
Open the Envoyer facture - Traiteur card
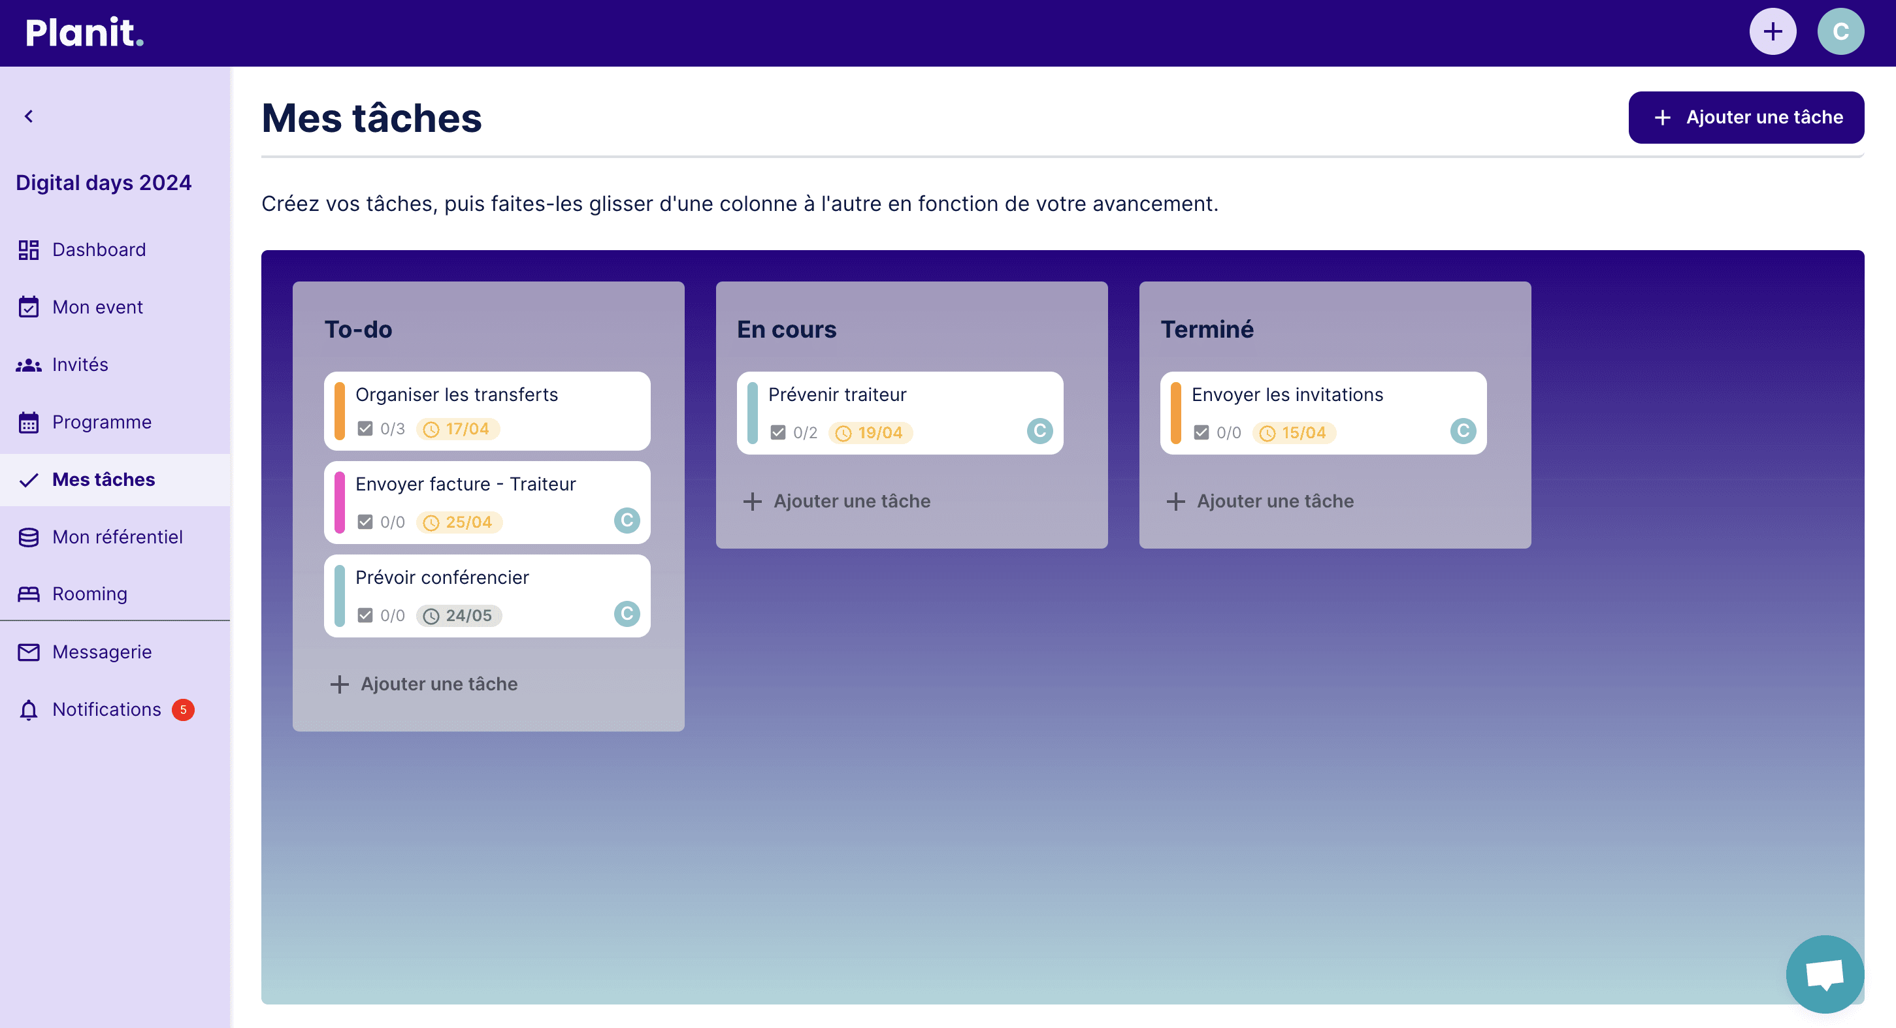487,503
